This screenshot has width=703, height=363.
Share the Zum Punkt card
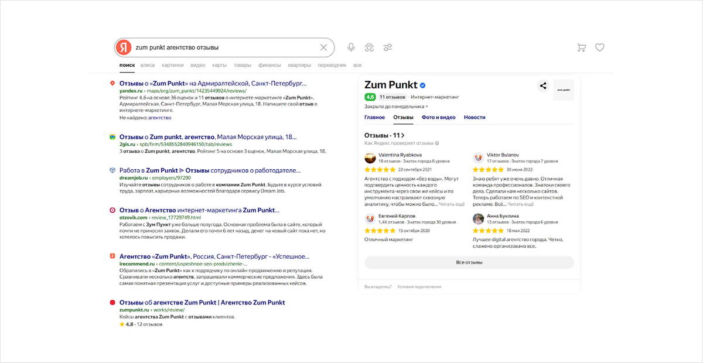[x=543, y=85]
